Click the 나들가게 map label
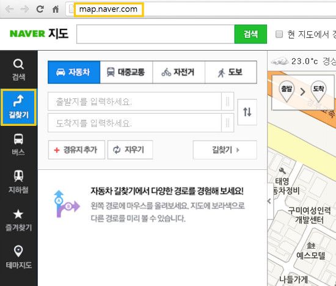The width and height of the screenshot is (336, 286). 293,279
